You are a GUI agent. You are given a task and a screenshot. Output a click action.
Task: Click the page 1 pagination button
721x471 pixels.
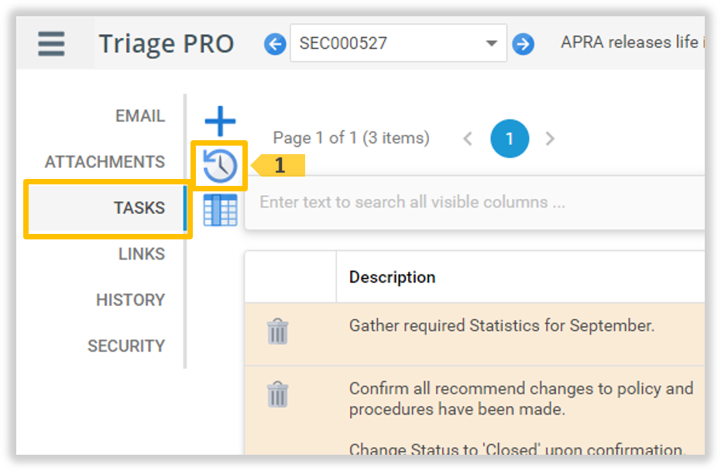[510, 139]
